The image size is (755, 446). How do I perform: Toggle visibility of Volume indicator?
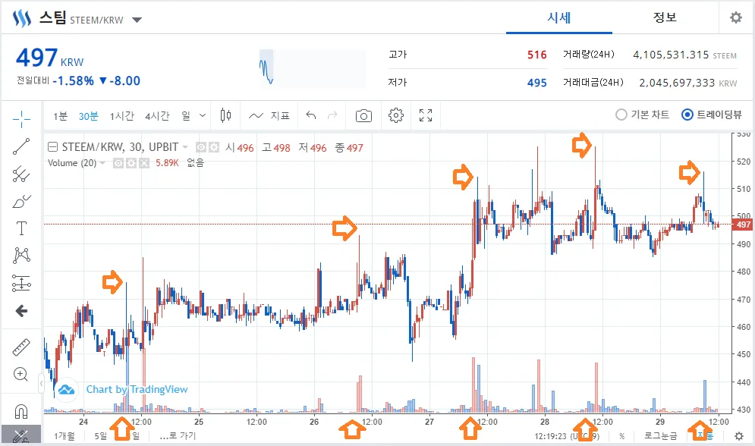tap(118, 164)
